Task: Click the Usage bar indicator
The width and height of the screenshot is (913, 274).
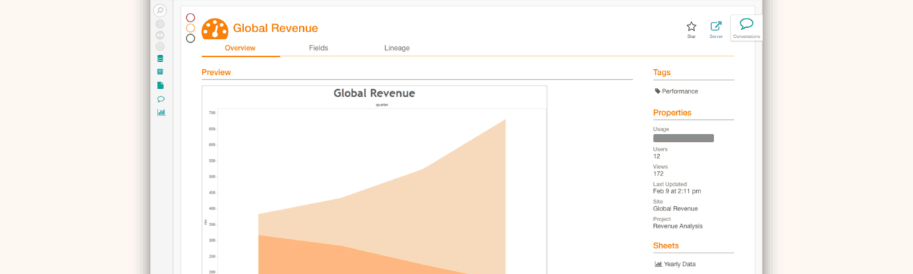Action: [x=683, y=138]
